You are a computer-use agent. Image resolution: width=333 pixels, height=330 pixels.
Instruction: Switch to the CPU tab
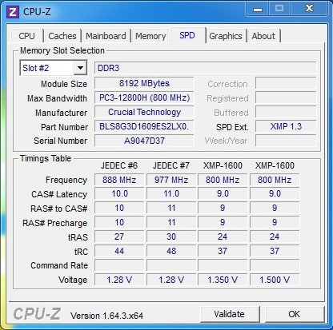tap(26, 36)
